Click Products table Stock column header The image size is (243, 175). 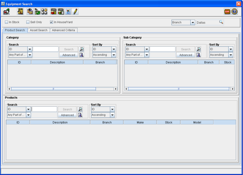click(169, 122)
